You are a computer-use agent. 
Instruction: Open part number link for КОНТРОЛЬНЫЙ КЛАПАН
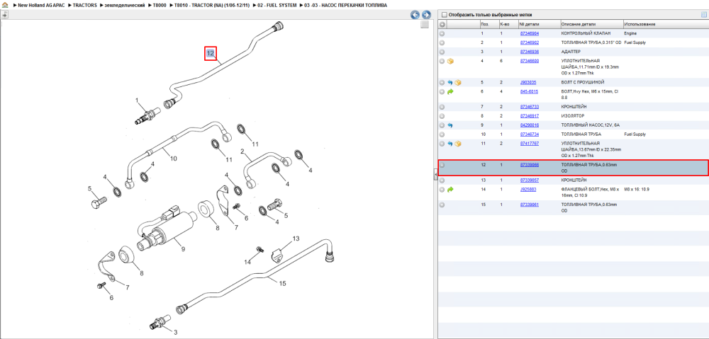click(529, 33)
